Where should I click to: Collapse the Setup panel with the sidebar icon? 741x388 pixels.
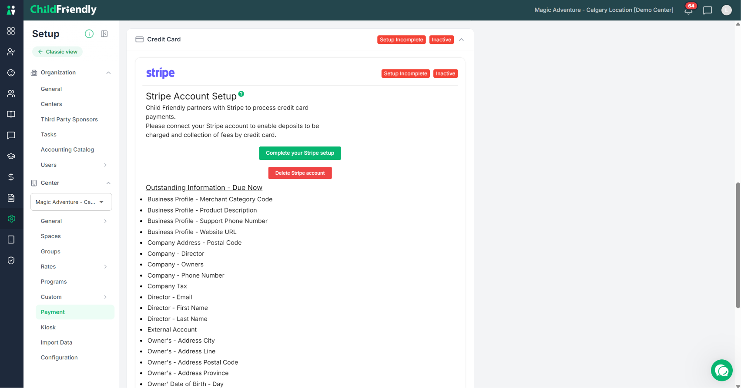tap(104, 34)
